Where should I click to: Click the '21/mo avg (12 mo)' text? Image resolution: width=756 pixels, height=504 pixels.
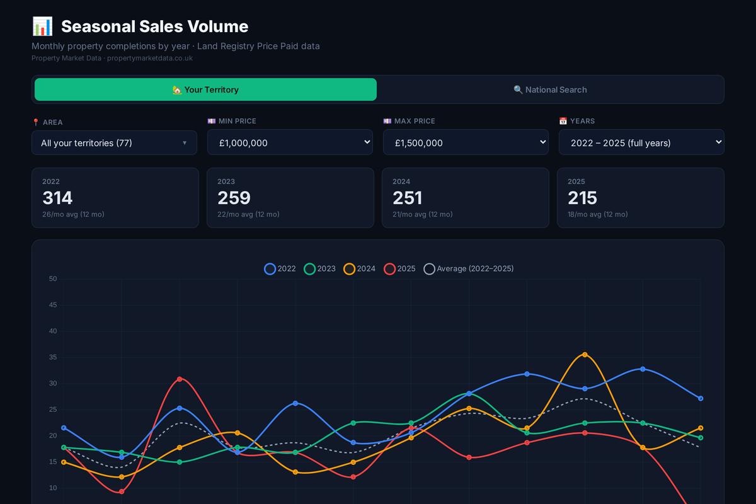pos(422,214)
